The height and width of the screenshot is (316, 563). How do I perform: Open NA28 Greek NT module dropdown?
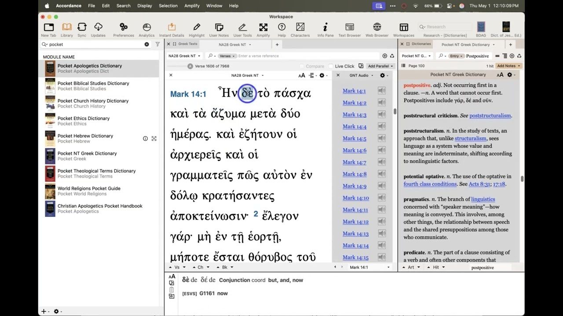(184, 56)
